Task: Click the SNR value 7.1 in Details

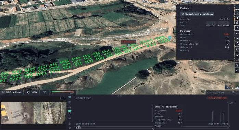Action: [x=228, y=38]
